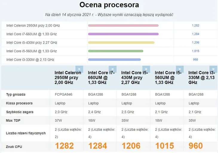This screenshot has width=218, height=153.
Task: Remove Intel Core i5-560UM column via X icon
Action: click(180, 69)
